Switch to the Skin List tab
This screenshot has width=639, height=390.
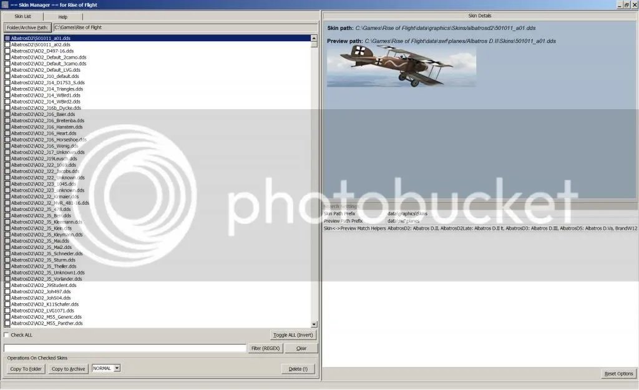tap(23, 16)
